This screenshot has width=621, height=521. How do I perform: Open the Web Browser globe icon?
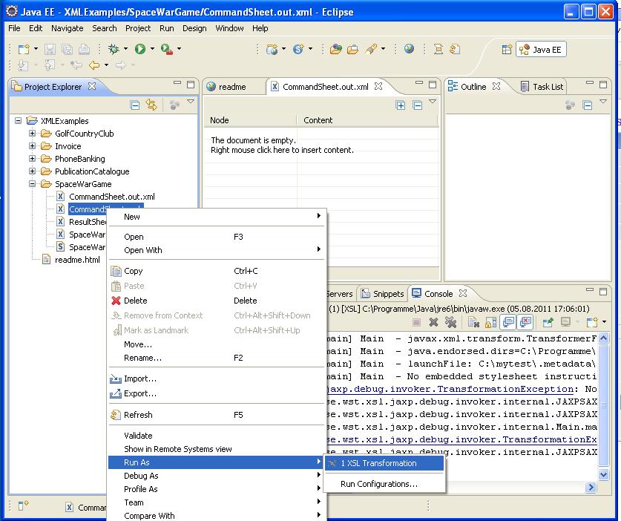tap(409, 49)
